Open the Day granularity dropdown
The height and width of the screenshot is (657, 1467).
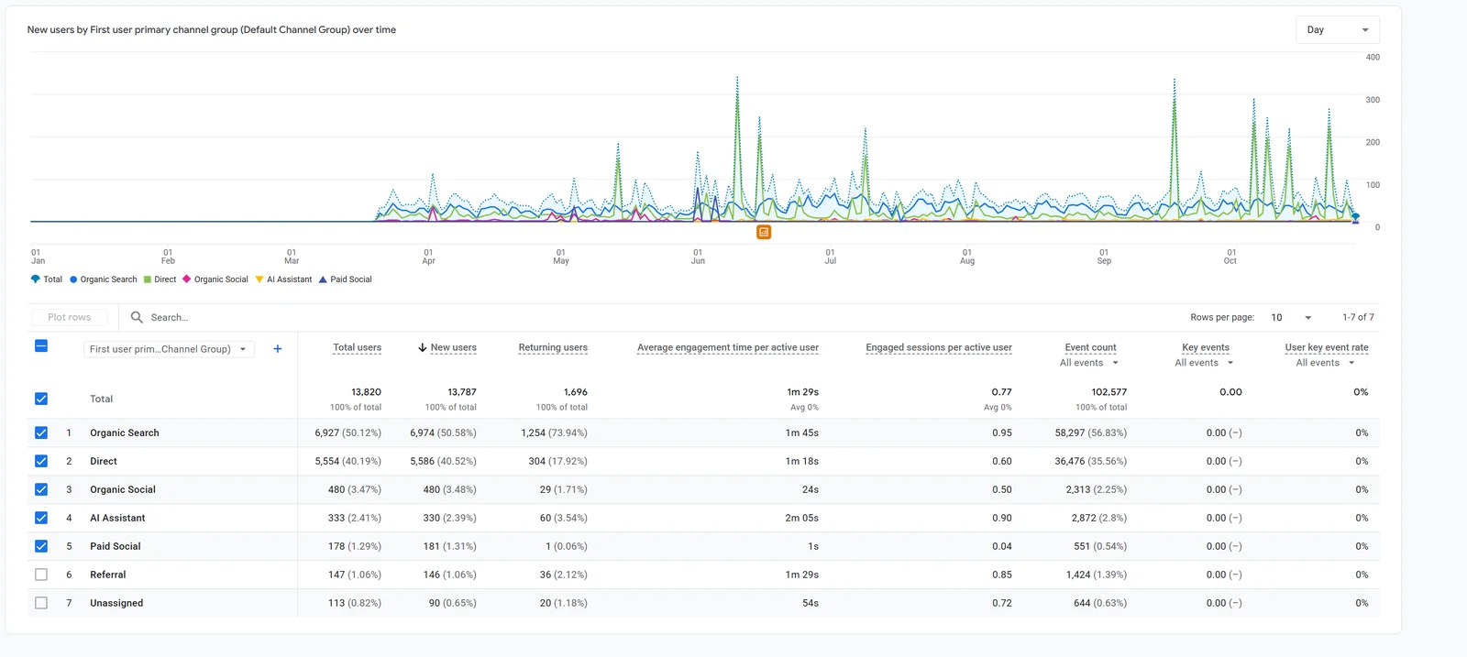click(x=1338, y=30)
